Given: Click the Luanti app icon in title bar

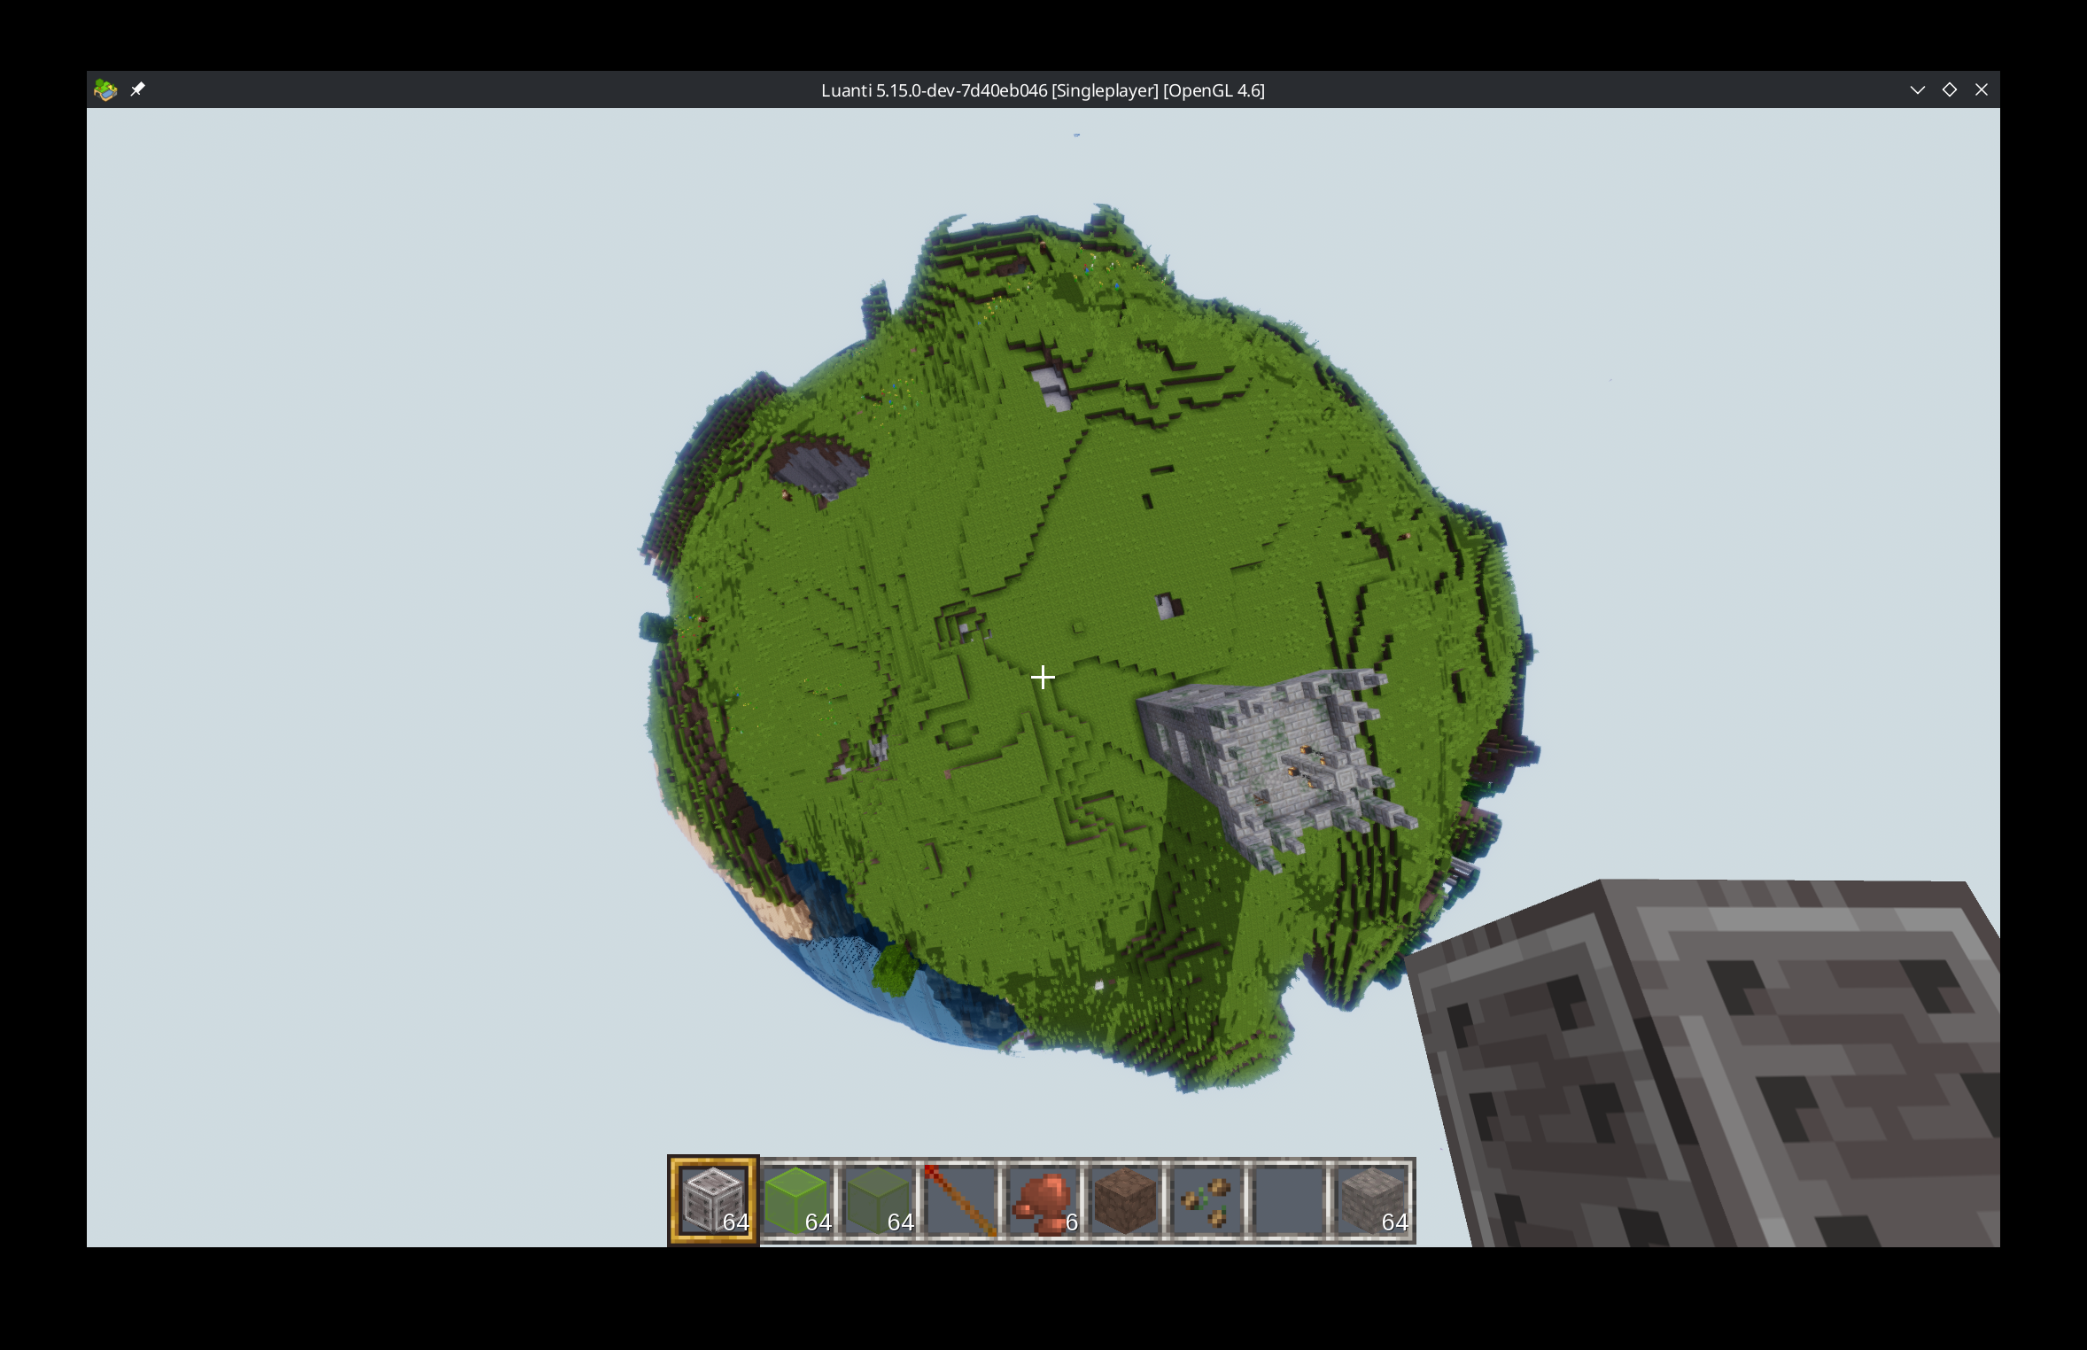Looking at the screenshot, I should point(105,89).
